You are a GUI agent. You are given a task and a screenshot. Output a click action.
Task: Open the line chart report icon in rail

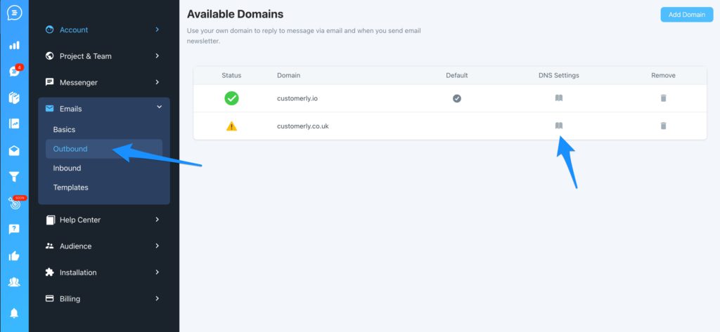(14, 124)
